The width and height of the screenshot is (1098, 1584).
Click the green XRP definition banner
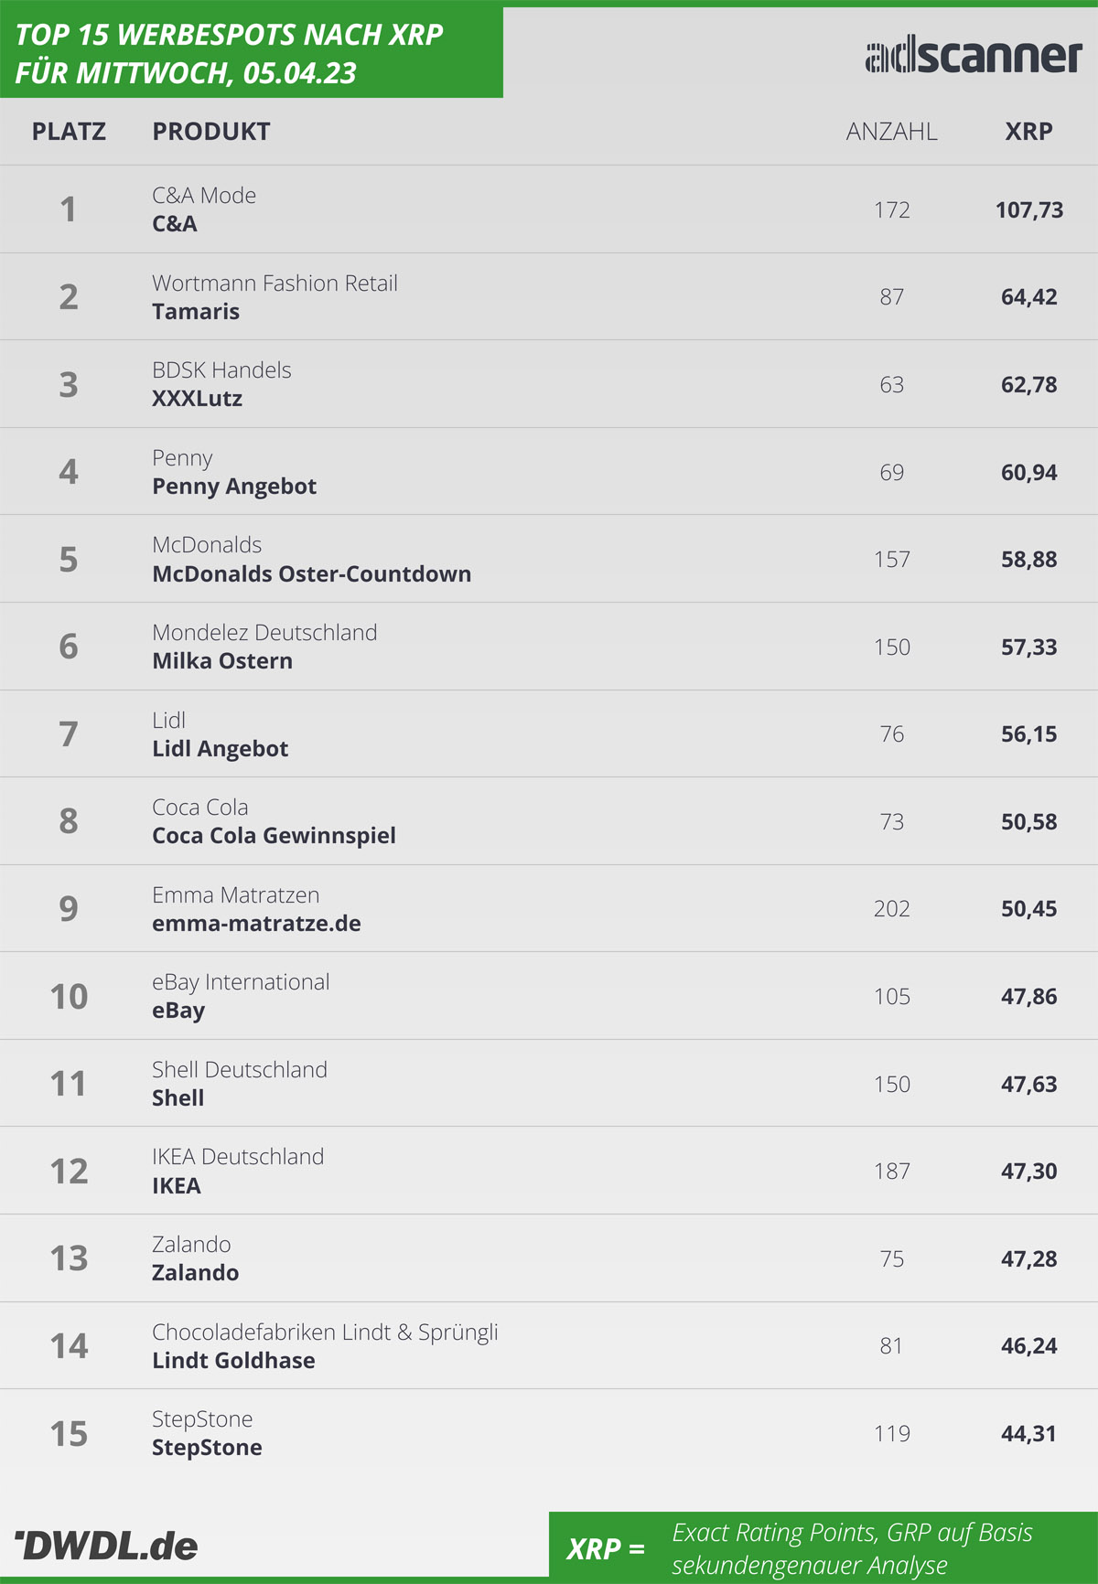823,1547
